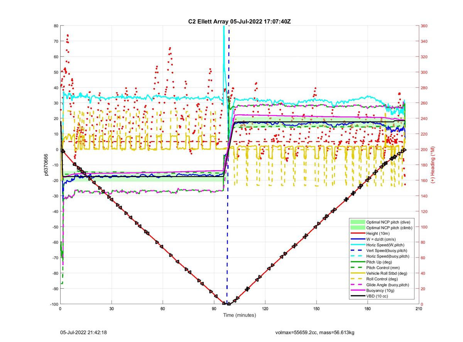Screen dimensions: 463x342
Task: Click the right heading axis tick "300"
Action: pos(424,72)
